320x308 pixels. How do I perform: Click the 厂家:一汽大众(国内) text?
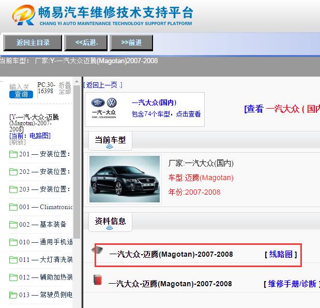pos(201,163)
